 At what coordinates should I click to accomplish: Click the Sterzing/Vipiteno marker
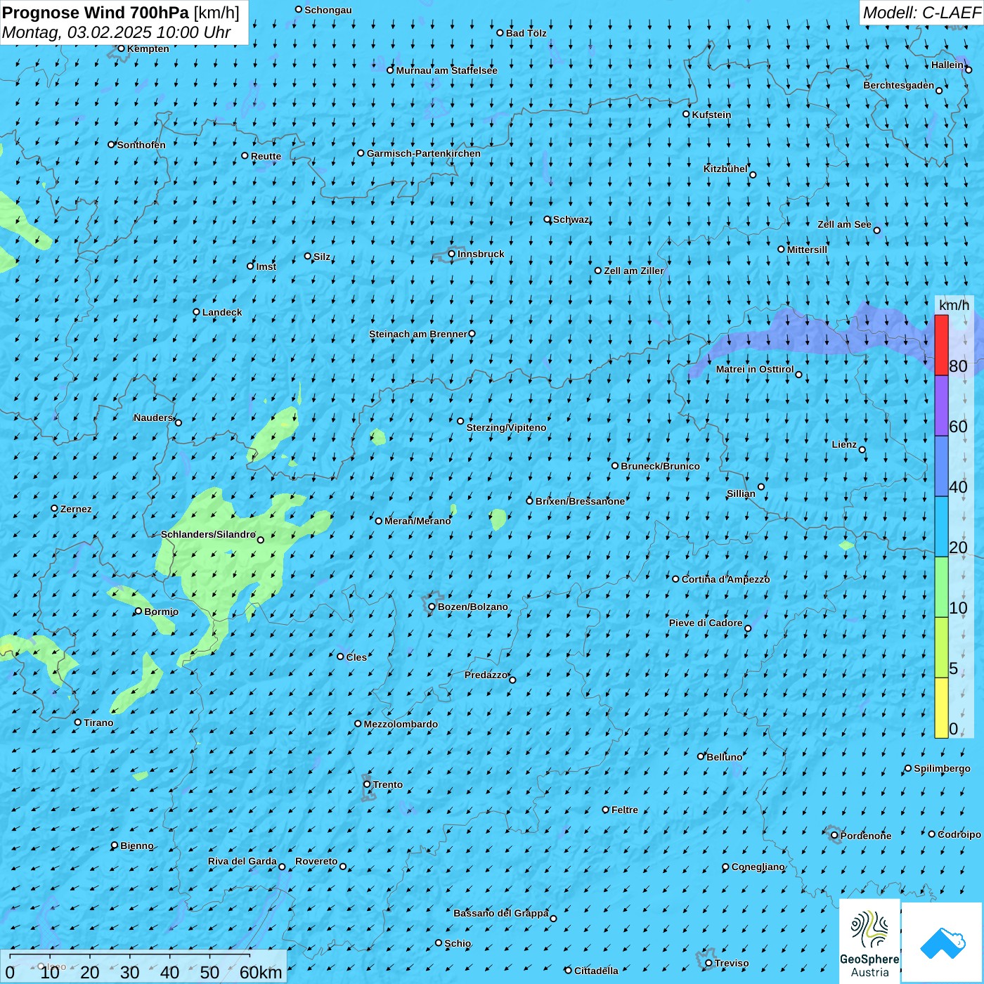click(x=461, y=421)
